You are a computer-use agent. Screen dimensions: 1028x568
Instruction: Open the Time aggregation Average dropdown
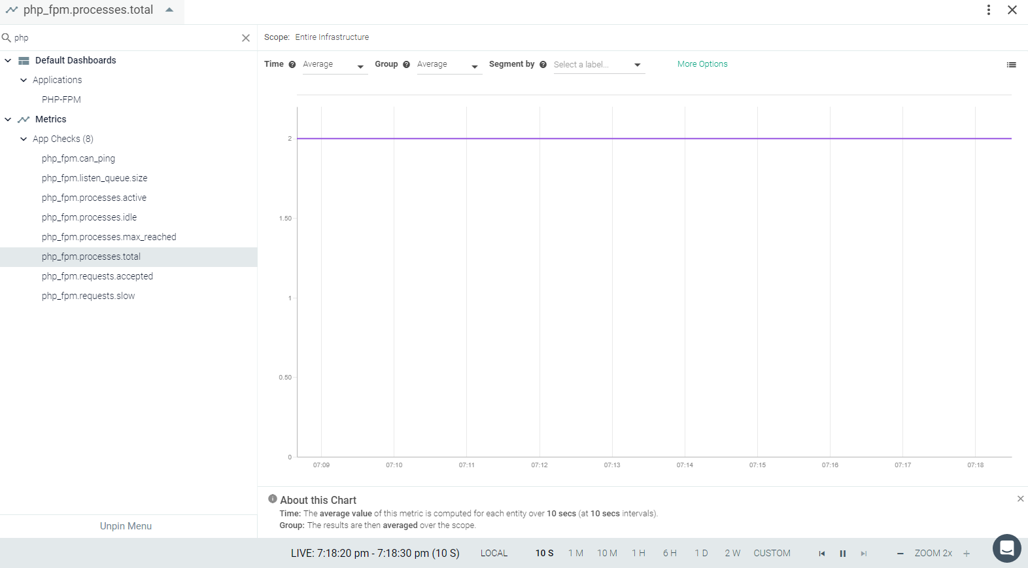tap(335, 65)
